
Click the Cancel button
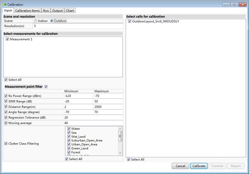pyautogui.click(x=180, y=166)
